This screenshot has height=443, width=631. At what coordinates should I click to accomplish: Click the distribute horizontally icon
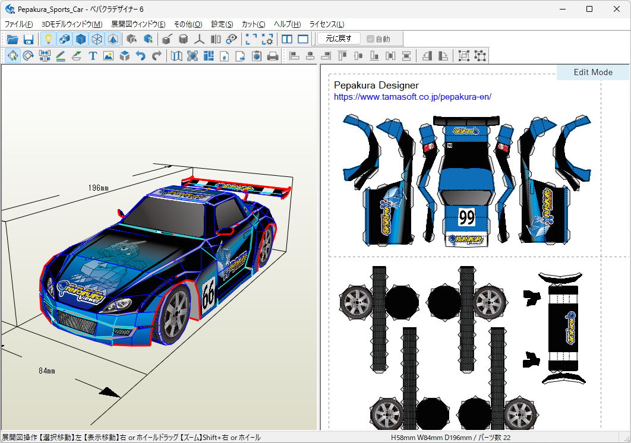pyautogui.click(x=391, y=56)
